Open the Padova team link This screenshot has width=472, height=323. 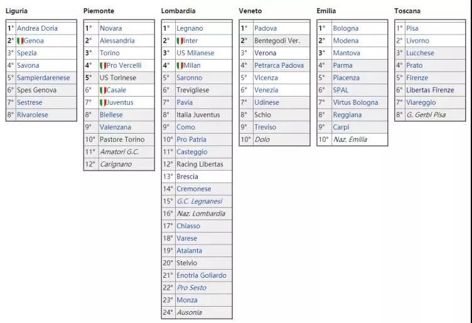265,28
